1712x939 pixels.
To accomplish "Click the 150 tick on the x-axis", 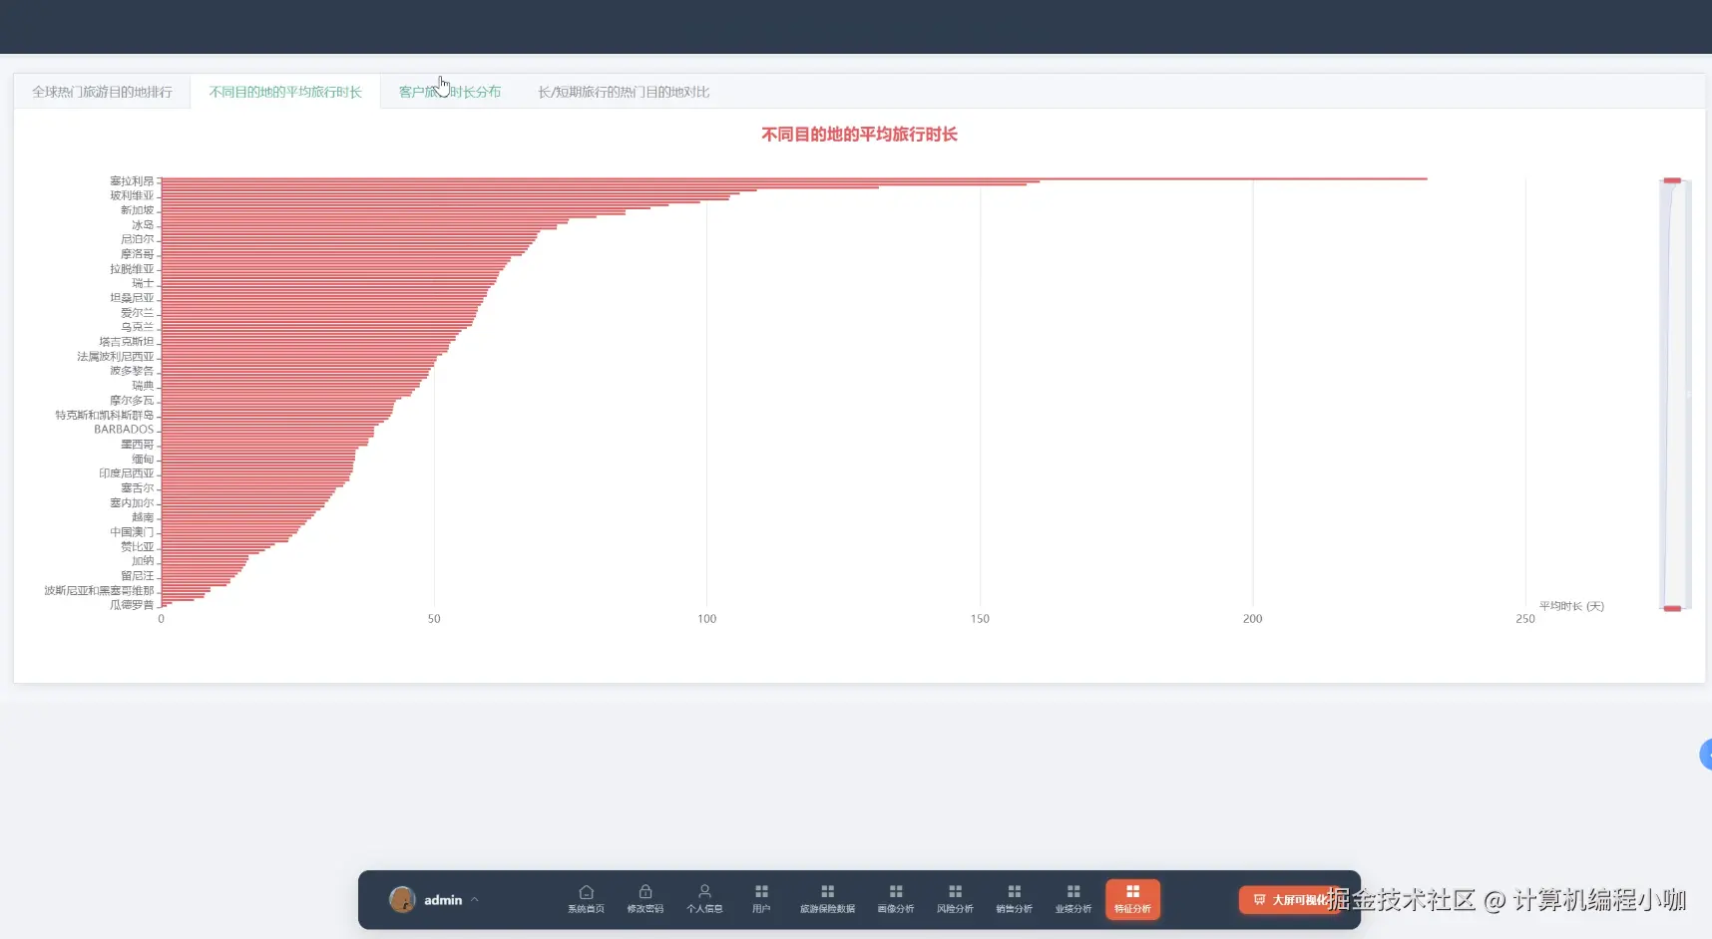I will click(x=980, y=619).
